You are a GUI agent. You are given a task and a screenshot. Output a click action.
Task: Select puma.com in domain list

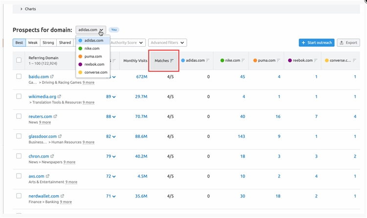93,57
